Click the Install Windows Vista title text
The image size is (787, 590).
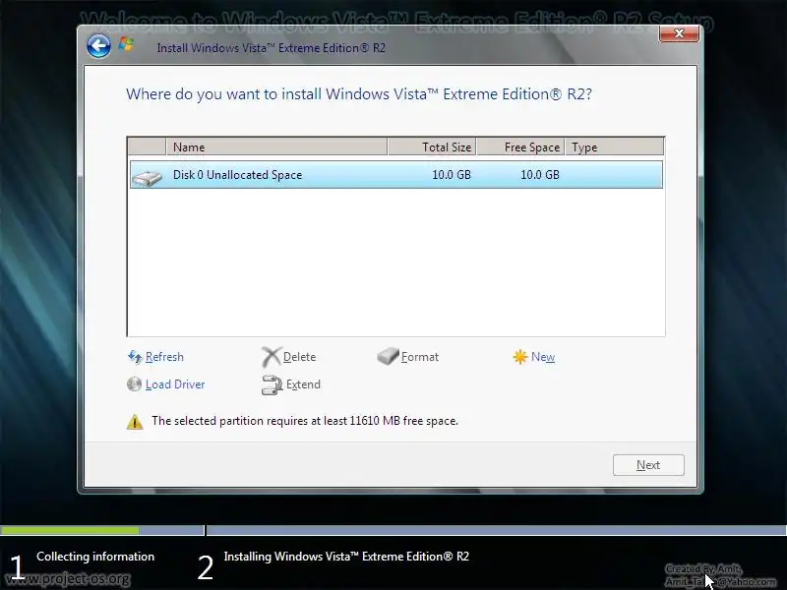point(272,48)
